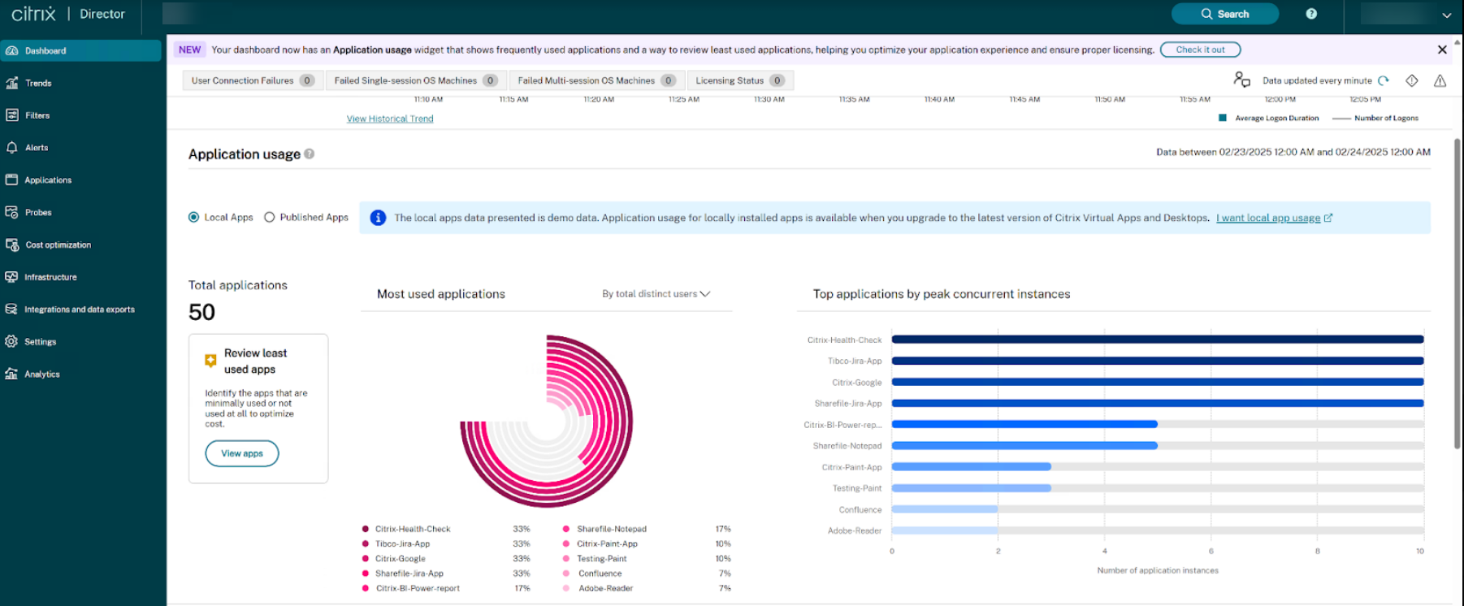Image resolution: width=1464 pixels, height=606 pixels.
Task: Select the Published Apps radio button
Action: (270, 217)
